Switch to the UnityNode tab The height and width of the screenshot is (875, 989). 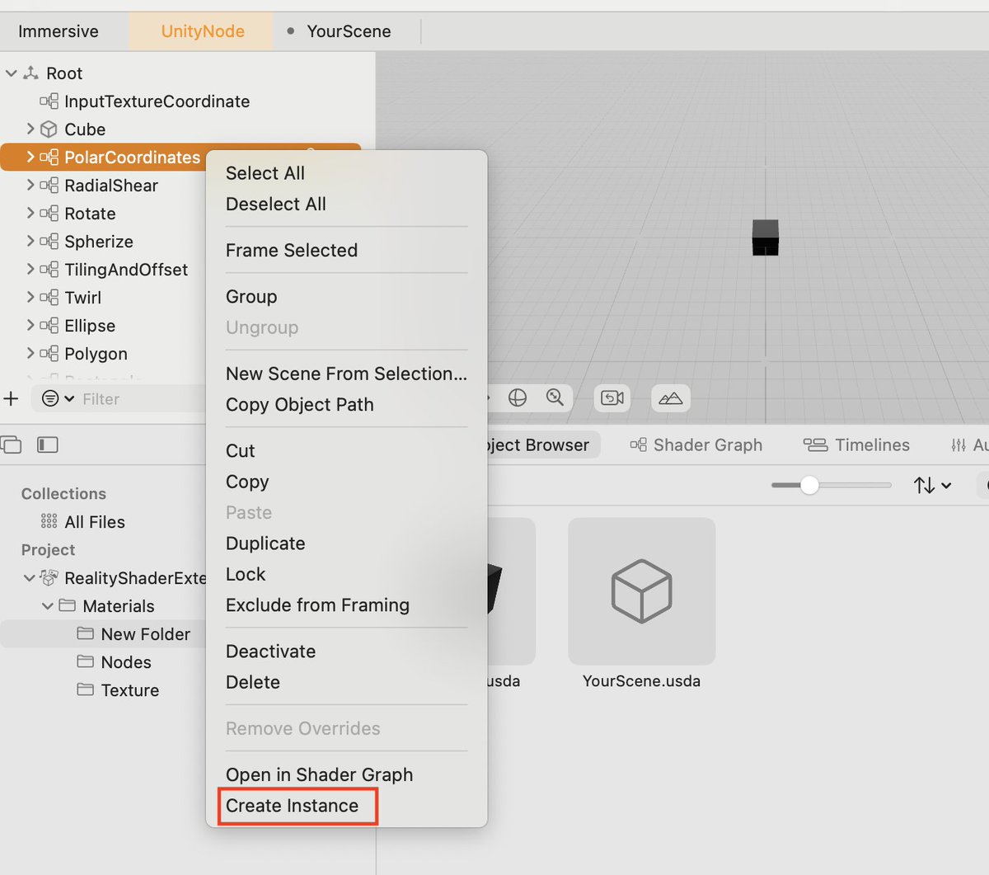pos(203,31)
